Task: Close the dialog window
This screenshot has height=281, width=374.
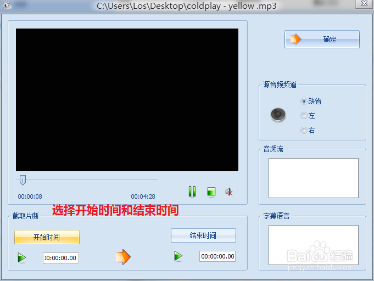Action: (x=364, y=4)
